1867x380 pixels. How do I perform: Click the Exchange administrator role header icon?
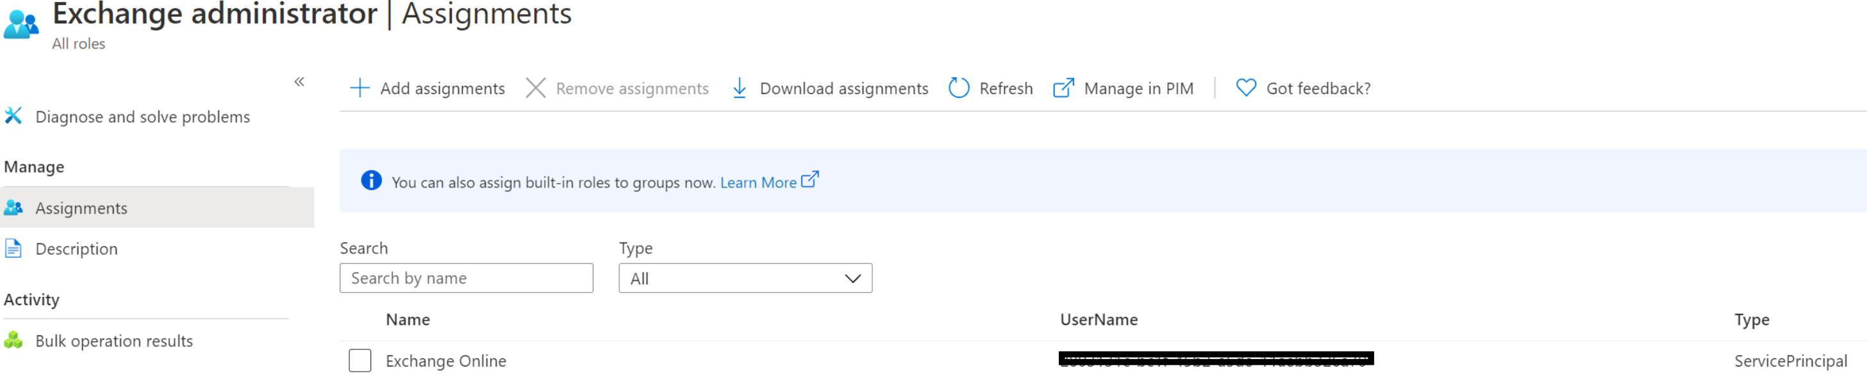coord(21,24)
